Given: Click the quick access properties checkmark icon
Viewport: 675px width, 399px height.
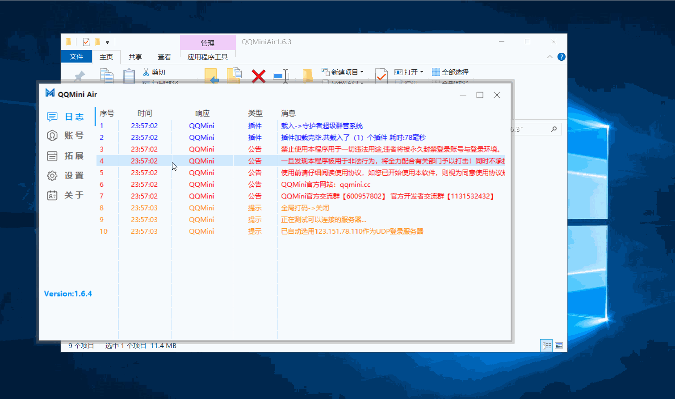Looking at the screenshot, I should pyautogui.click(x=86, y=42).
